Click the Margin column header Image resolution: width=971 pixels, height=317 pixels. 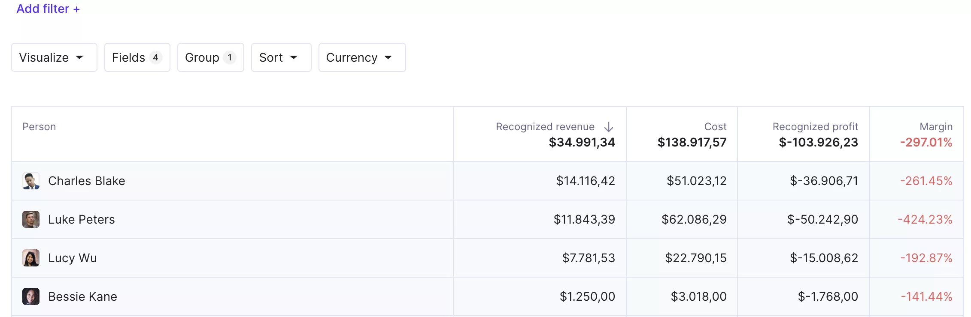pos(936,127)
